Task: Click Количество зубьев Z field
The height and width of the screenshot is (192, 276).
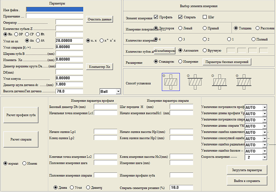Action: pos(69,28)
